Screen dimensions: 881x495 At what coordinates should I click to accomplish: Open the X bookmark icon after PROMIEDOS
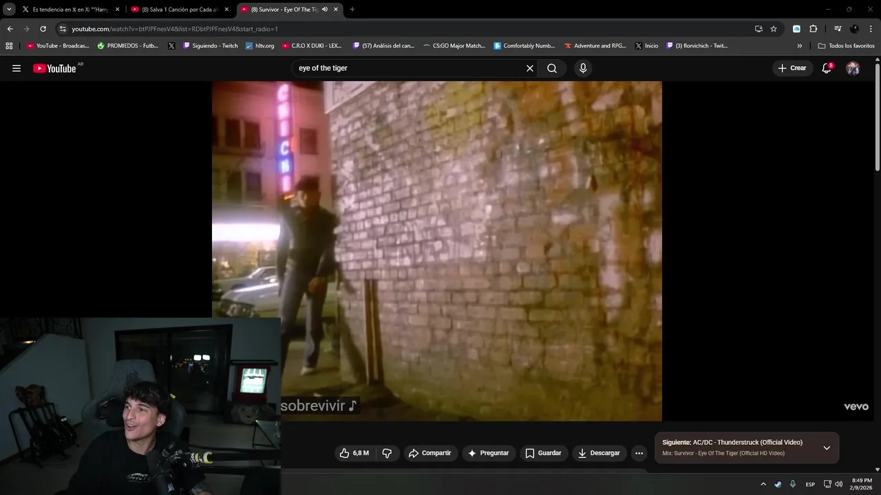pos(171,46)
